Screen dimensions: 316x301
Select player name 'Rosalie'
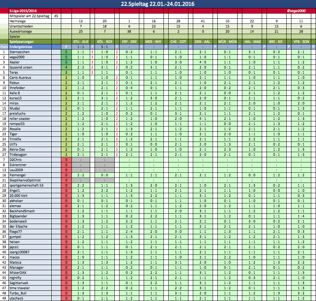tap(15, 129)
